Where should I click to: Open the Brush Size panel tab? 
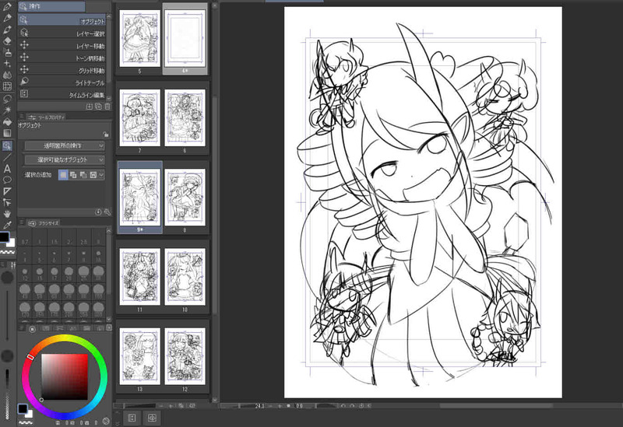[x=44, y=223]
